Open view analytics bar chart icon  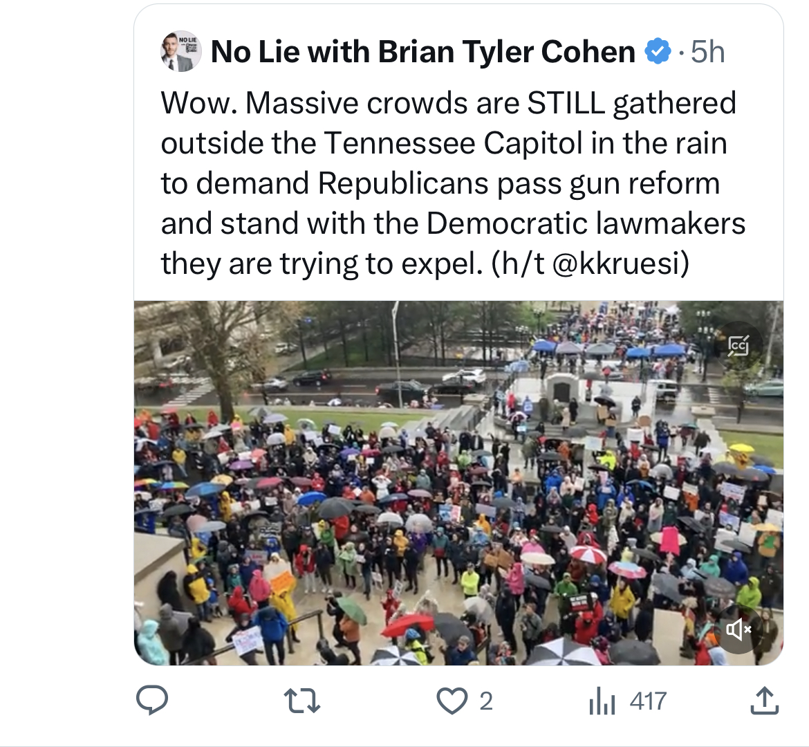602,702
